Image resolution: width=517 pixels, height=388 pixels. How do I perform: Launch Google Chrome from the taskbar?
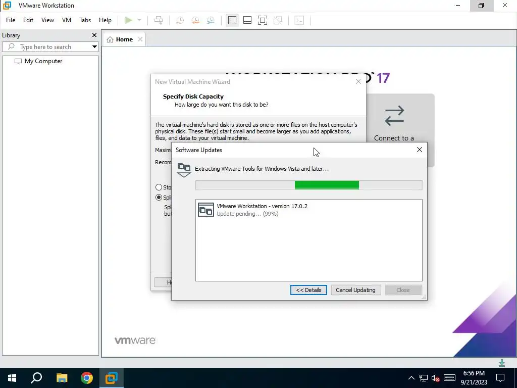[x=87, y=378]
